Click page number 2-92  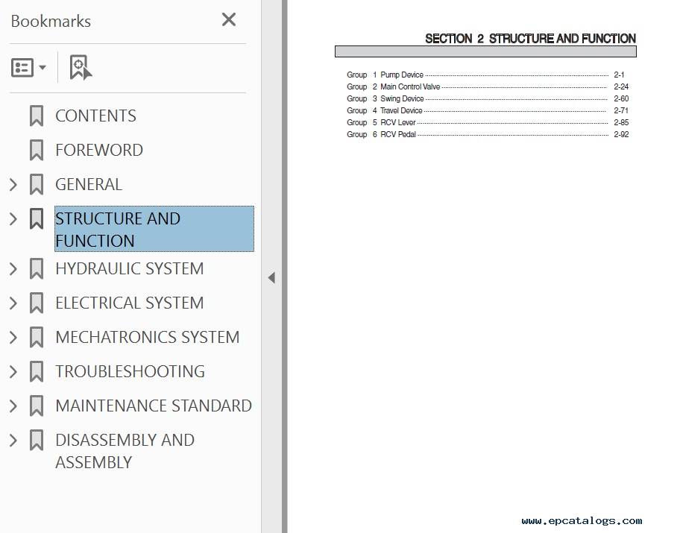click(x=621, y=134)
